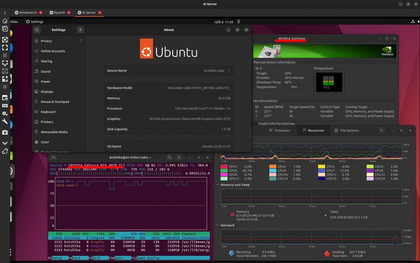Screen dimensions: 420x263
Task: Click the new tab icon in terminal header
Action: [54, 157]
